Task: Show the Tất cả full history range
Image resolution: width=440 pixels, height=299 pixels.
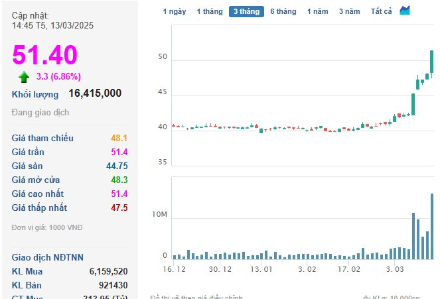Action: click(381, 11)
